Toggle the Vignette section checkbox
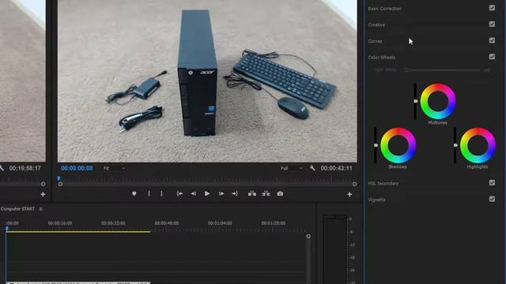This screenshot has width=506, height=284. pos(492,199)
